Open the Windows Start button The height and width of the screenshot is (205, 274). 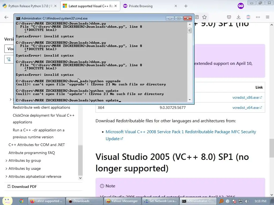pos(7,201)
